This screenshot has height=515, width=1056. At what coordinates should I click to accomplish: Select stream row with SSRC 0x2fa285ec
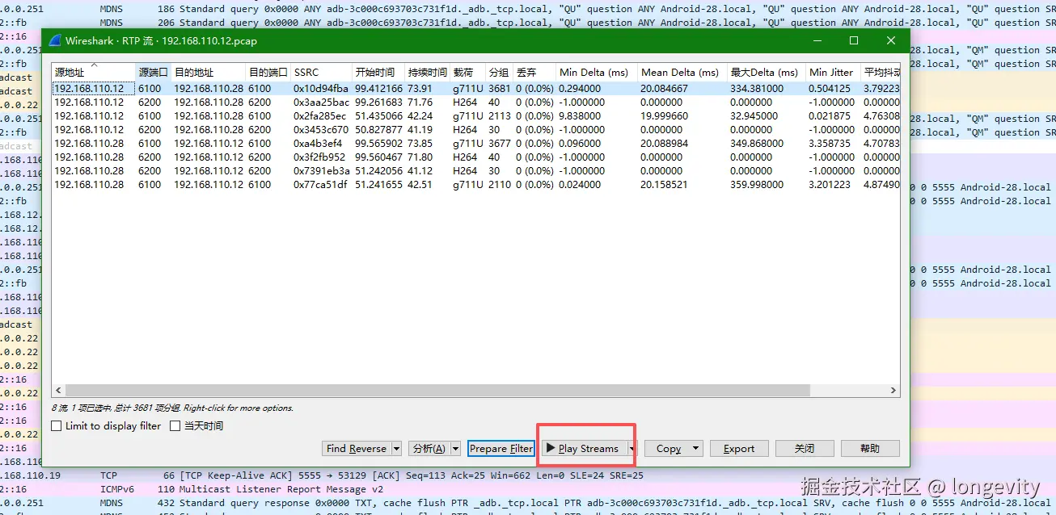tap(475, 116)
